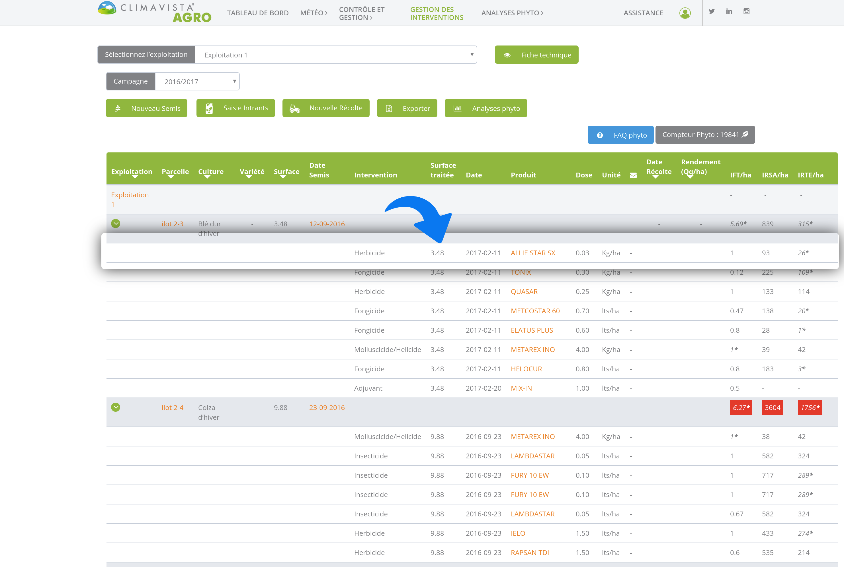The height and width of the screenshot is (567, 844).
Task: Open the Météo menu
Action: [x=314, y=13]
